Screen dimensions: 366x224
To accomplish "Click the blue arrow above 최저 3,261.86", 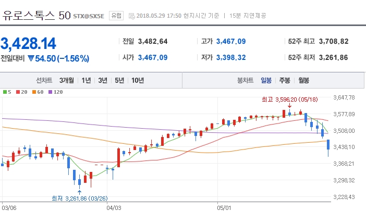I will click(x=79, y=192).
